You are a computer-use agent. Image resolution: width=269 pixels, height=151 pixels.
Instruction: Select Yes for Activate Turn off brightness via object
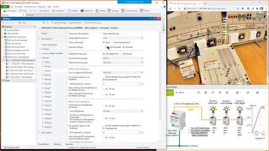[110, 118]
